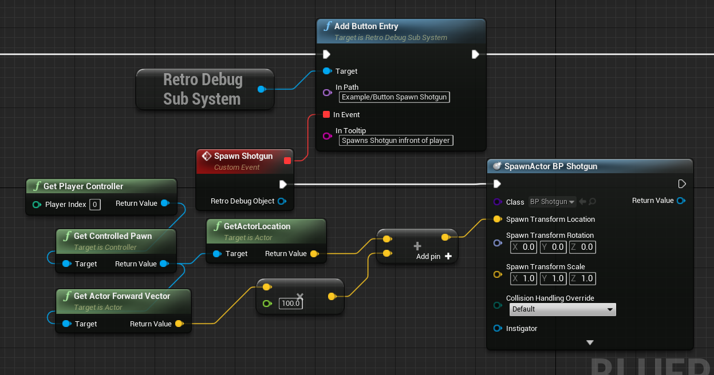
Task: Open the Collision Handling Override dropdown
Action: pos(562,309)
